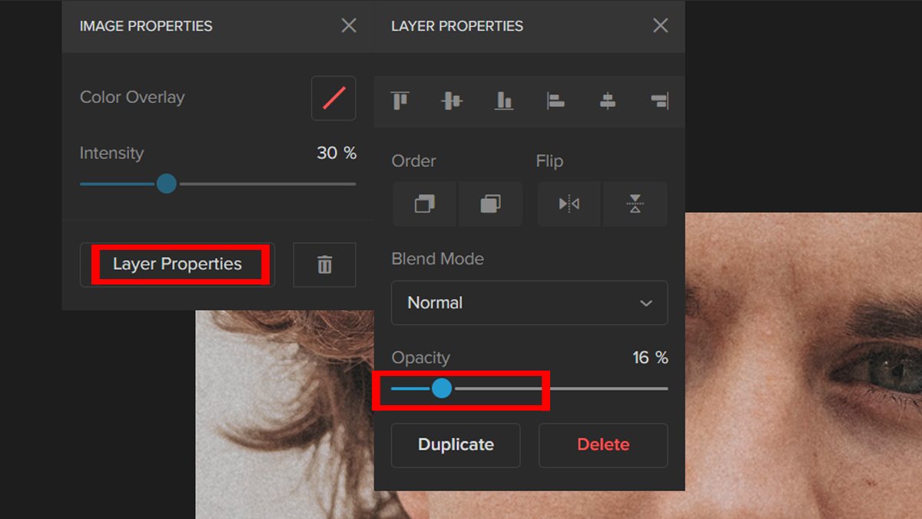Screen dimensions: 922x519
Task: Click trash icon in Image Properties
Action: pyautogui.click(x=324, y=265)
